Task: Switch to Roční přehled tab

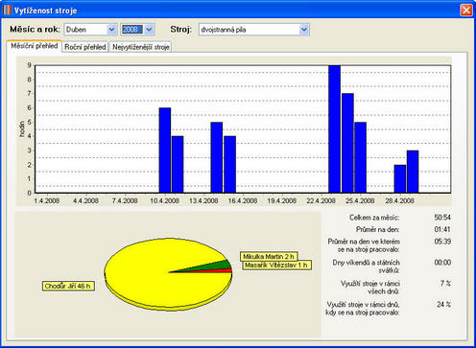Action: click(x=84, y=47)
